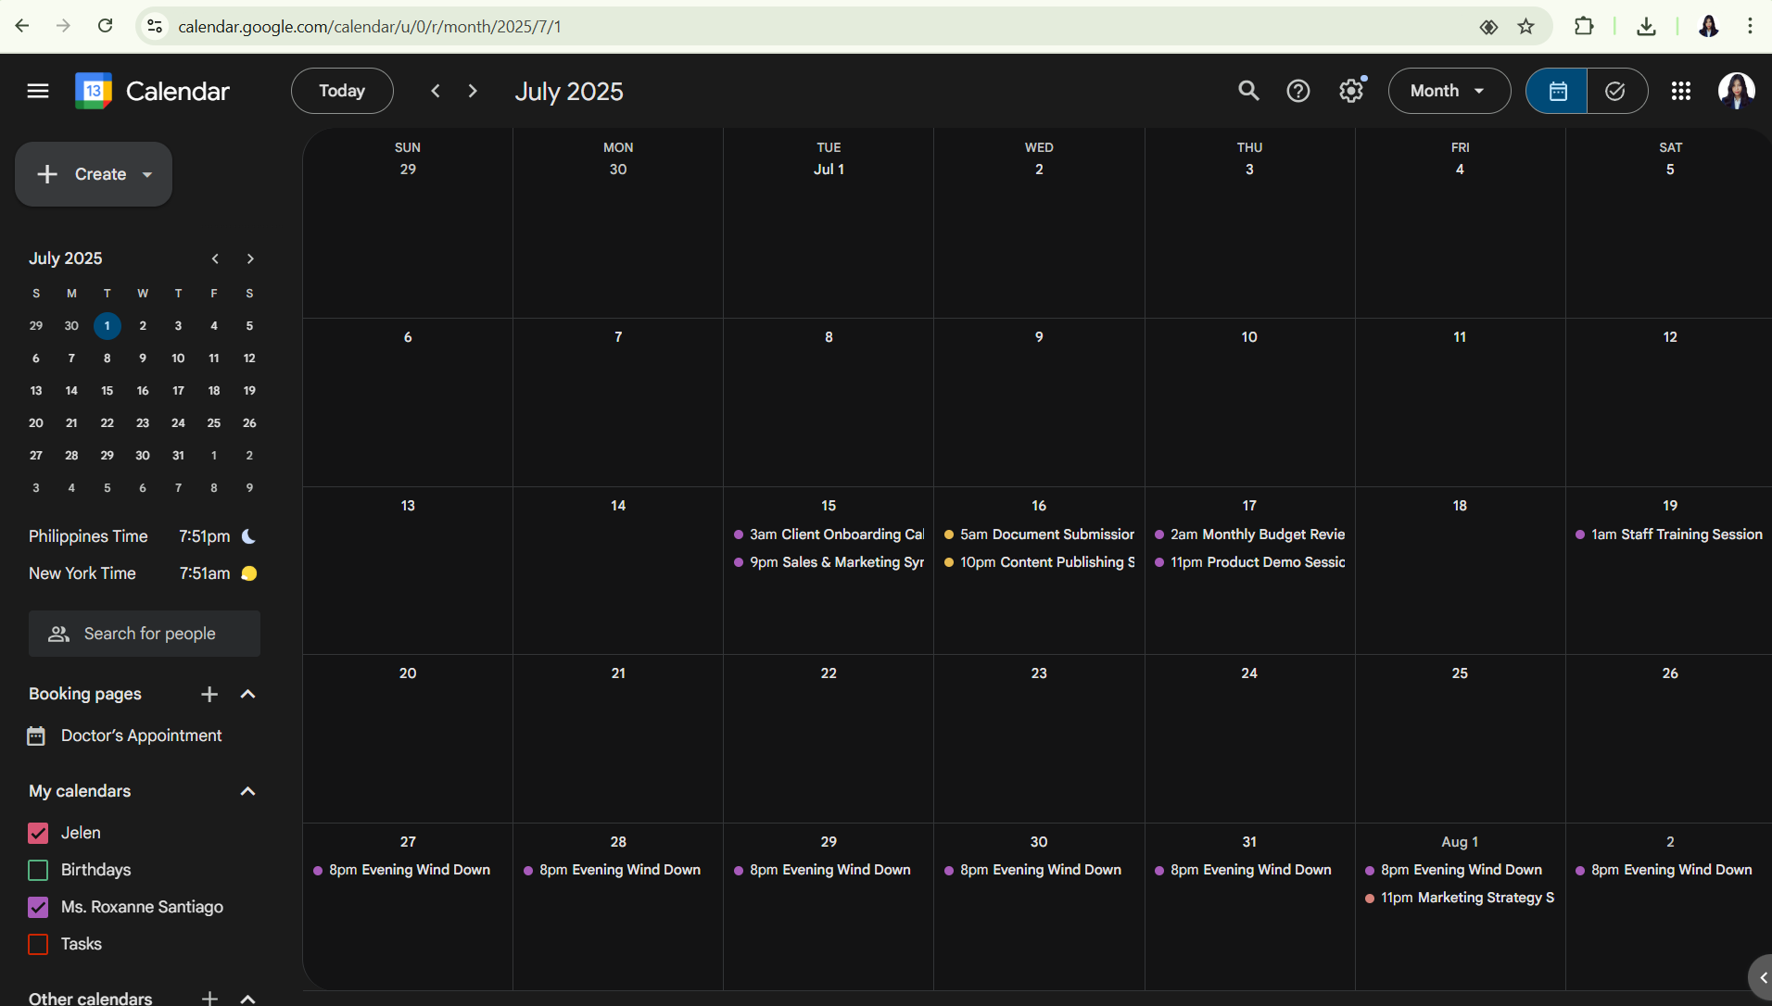Collapse the Booking pages section
1772x1006 pixels.
click(x=247, y=694)
